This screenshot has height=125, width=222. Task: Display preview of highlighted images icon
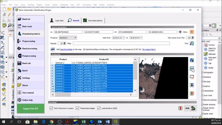[192, 60]
